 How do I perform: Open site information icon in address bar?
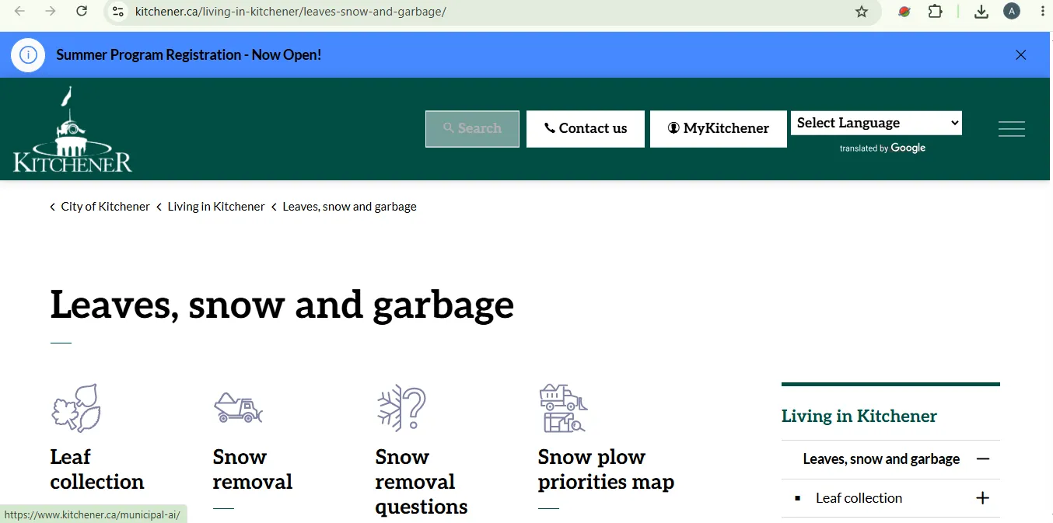pyautogui.click(x=118, y=12)
